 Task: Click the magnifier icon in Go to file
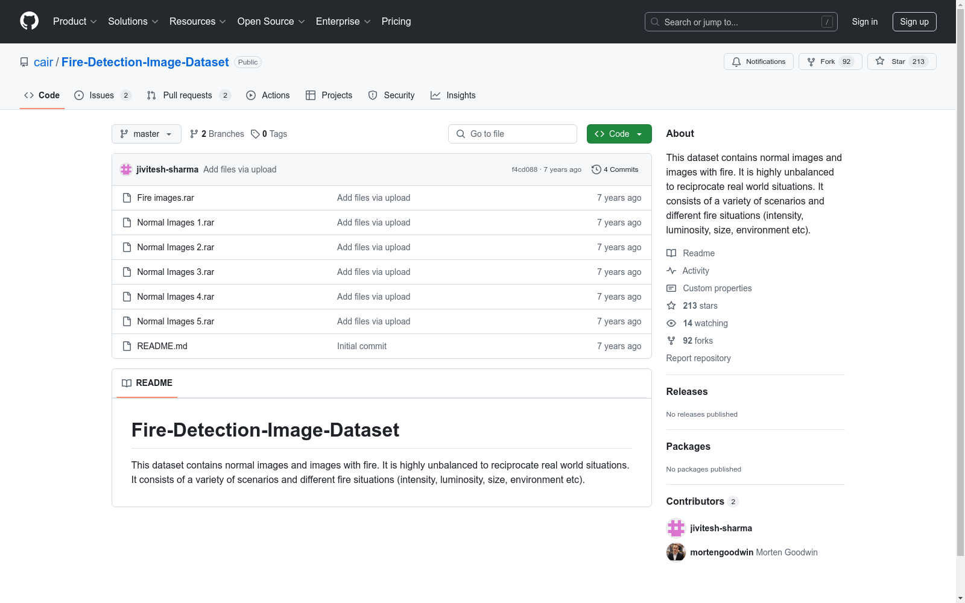pos(461,134)
